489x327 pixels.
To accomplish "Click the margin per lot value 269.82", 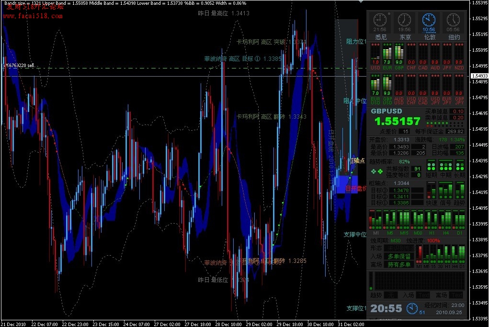I will pyautogui.click(x=455, y=132).
